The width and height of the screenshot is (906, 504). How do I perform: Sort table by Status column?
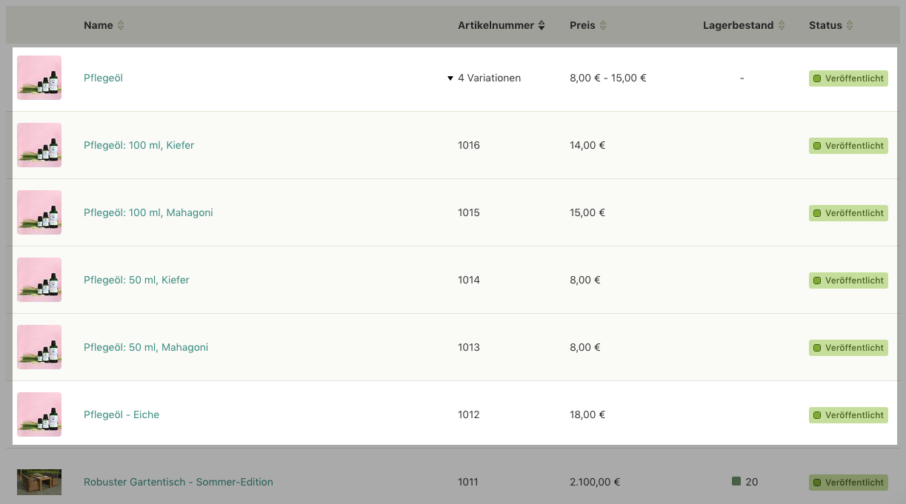tap(831, 25)
